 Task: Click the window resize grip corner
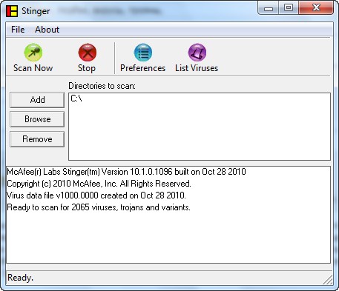pyautogui.click(x=328, y=280)
